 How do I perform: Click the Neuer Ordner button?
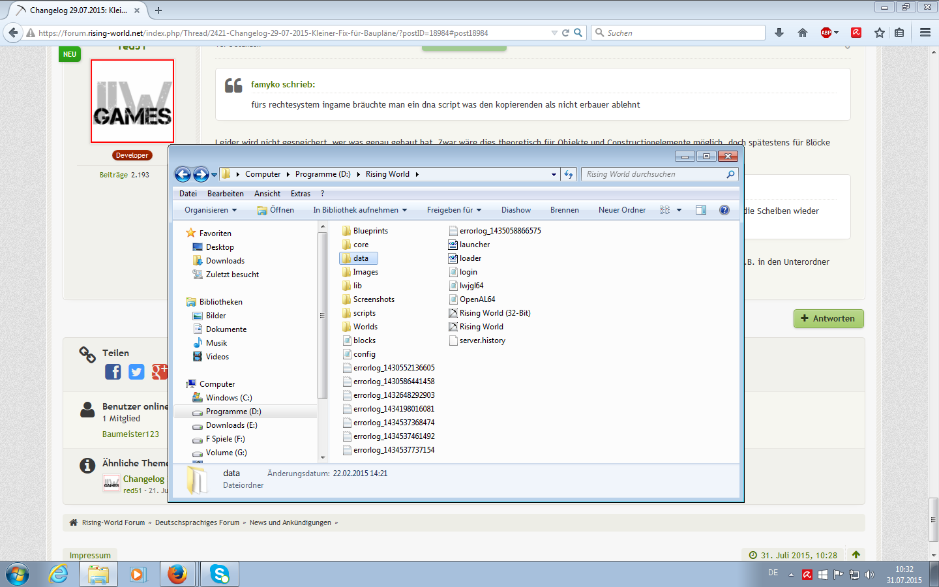click(622, 210)
